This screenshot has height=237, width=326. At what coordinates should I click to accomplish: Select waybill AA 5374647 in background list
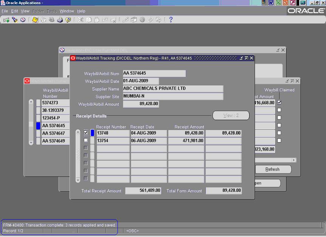56,133
